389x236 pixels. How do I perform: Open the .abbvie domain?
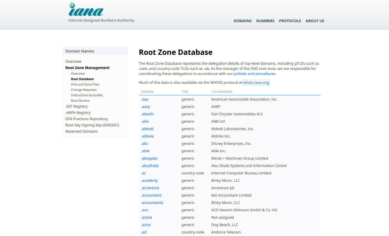pyautogui.click(x=147, y=136)
